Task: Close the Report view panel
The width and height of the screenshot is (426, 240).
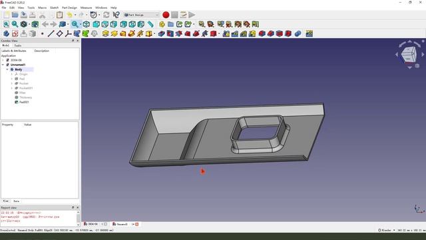Action: [77, 207]
